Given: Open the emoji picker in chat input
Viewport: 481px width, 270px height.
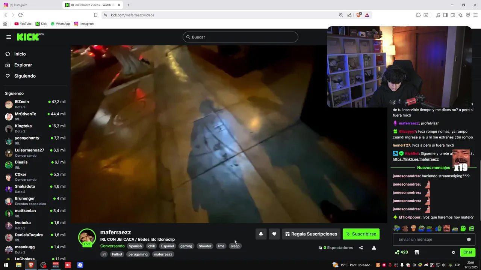Looking at the screenshot, I should 469,239.
